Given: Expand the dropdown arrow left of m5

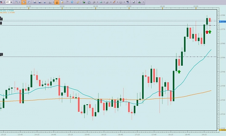Looking at the screenshot, I should point(4,2).
